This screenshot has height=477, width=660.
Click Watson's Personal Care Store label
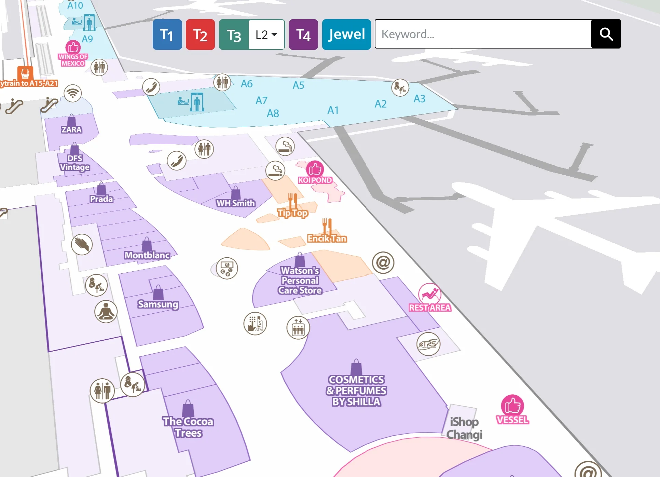[x=300, y=281]
